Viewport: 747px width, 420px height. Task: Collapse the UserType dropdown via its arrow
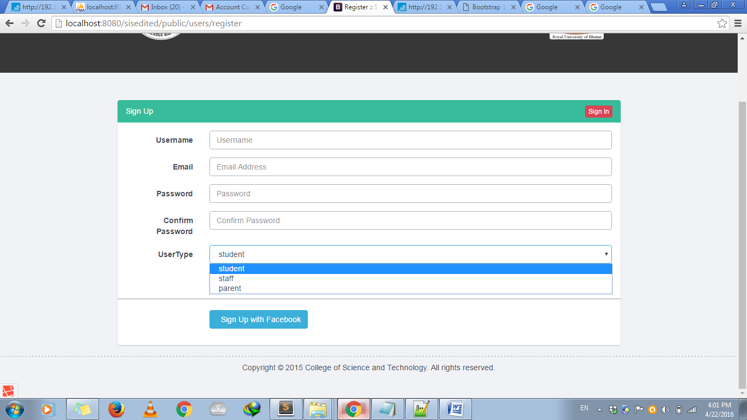point(606,254)
